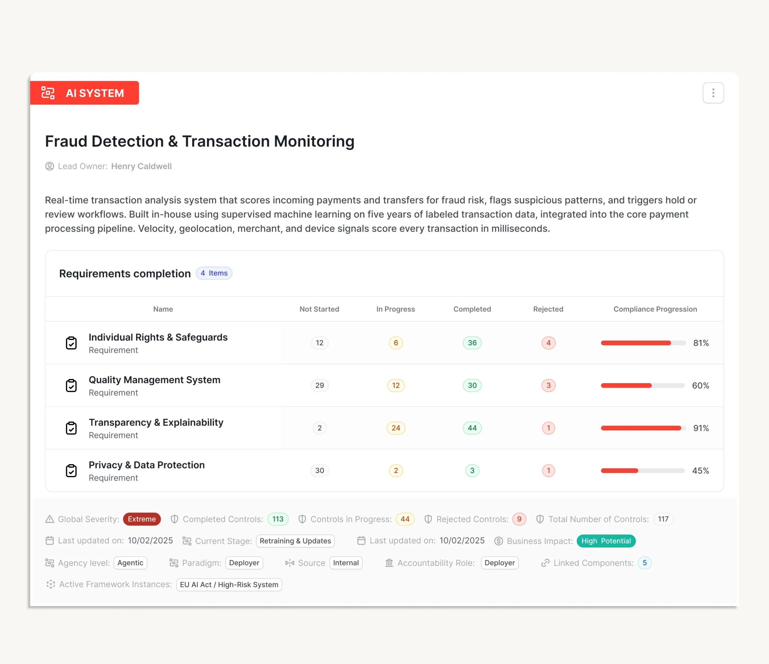Viewport: 769px width, 664px height.
Task: Click the Extreme severity badge
Action: point(142,519)
